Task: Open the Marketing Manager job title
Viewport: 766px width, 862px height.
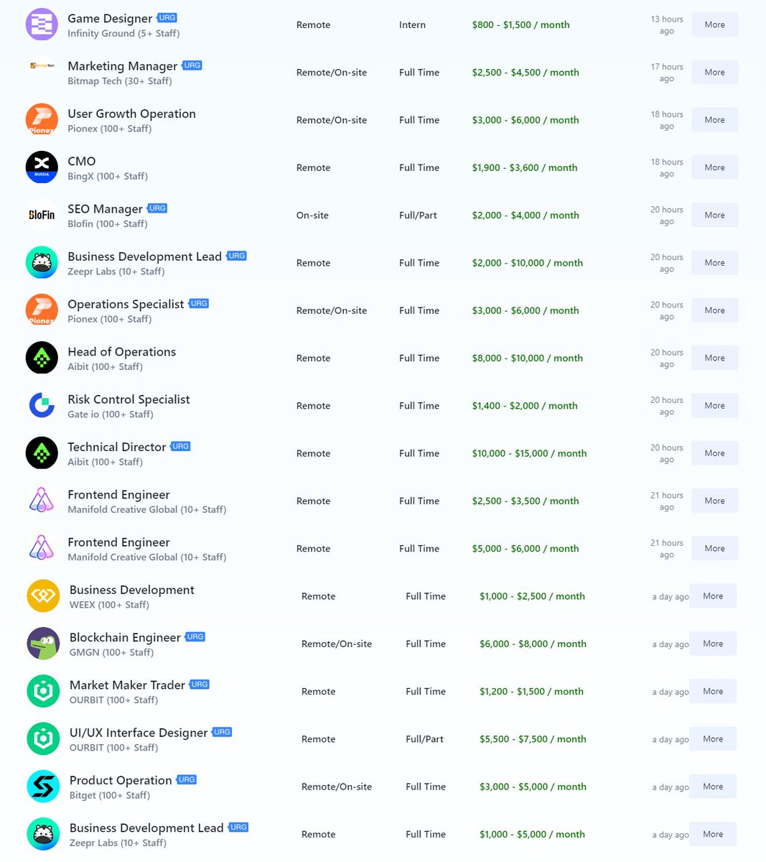Action: [123, 66]
